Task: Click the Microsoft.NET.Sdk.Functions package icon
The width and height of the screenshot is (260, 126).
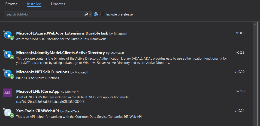Action: coord(8,74)
